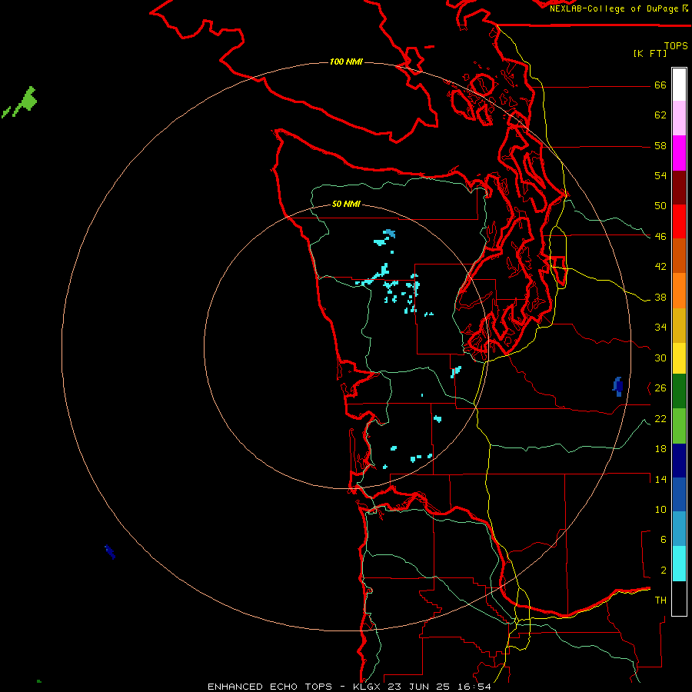
Task: Click the small navy echo offshore southwest
Action: [110, 551]
